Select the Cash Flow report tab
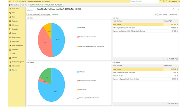 click(55, 14)
